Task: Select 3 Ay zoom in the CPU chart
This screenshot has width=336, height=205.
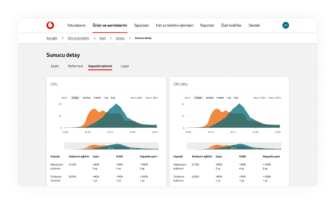Action: (x=113, y=98)
